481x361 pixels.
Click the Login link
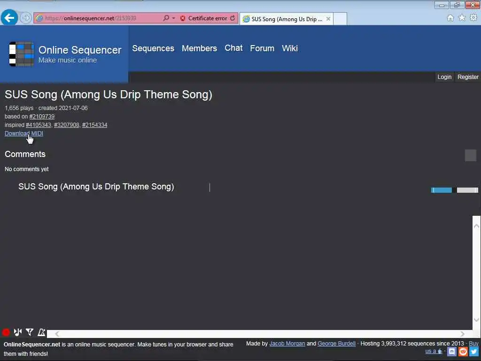pyautogui.click(x=444, y=77)
